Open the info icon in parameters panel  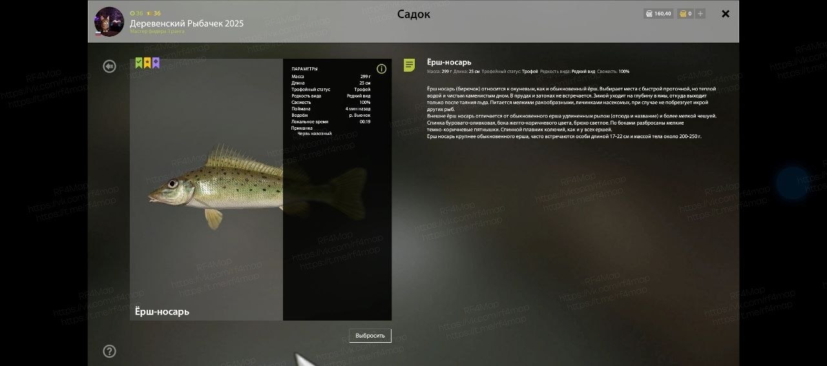pyautogui.click(x=381, y=69)
